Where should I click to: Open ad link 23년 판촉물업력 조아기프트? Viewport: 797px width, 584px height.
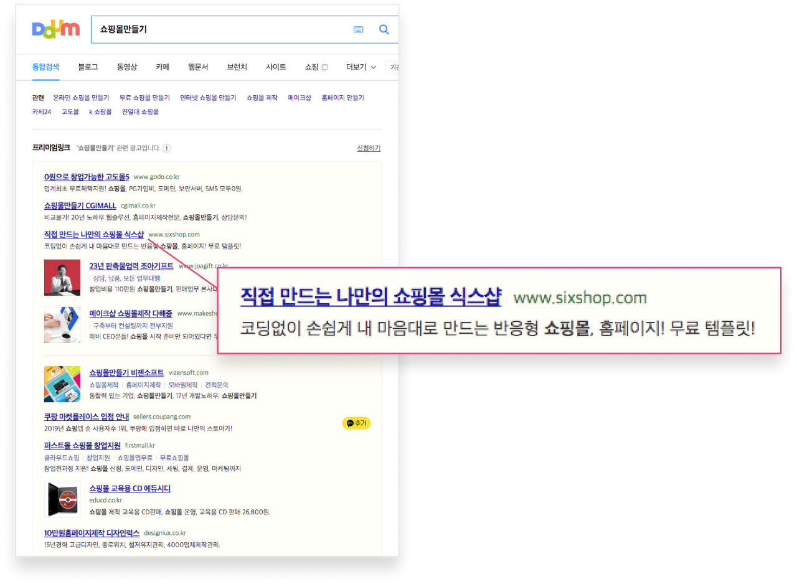tap(131, 266)
